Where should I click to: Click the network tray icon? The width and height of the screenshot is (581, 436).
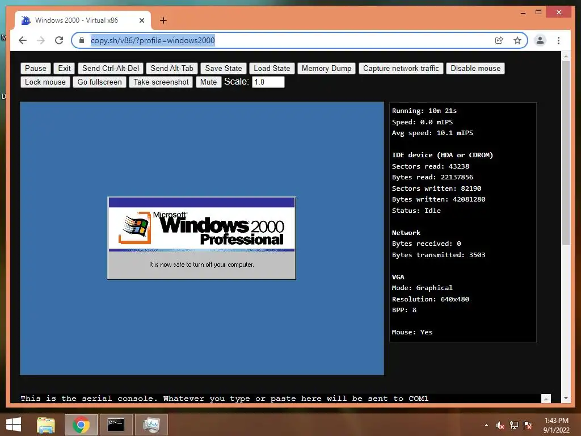514,425
